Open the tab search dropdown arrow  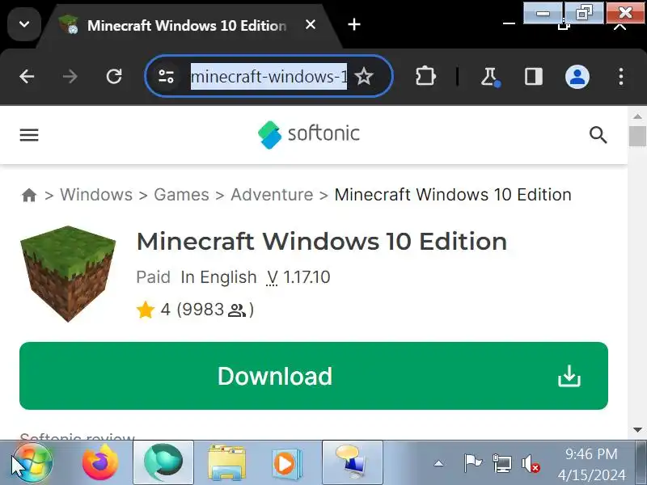click(24, 25)
